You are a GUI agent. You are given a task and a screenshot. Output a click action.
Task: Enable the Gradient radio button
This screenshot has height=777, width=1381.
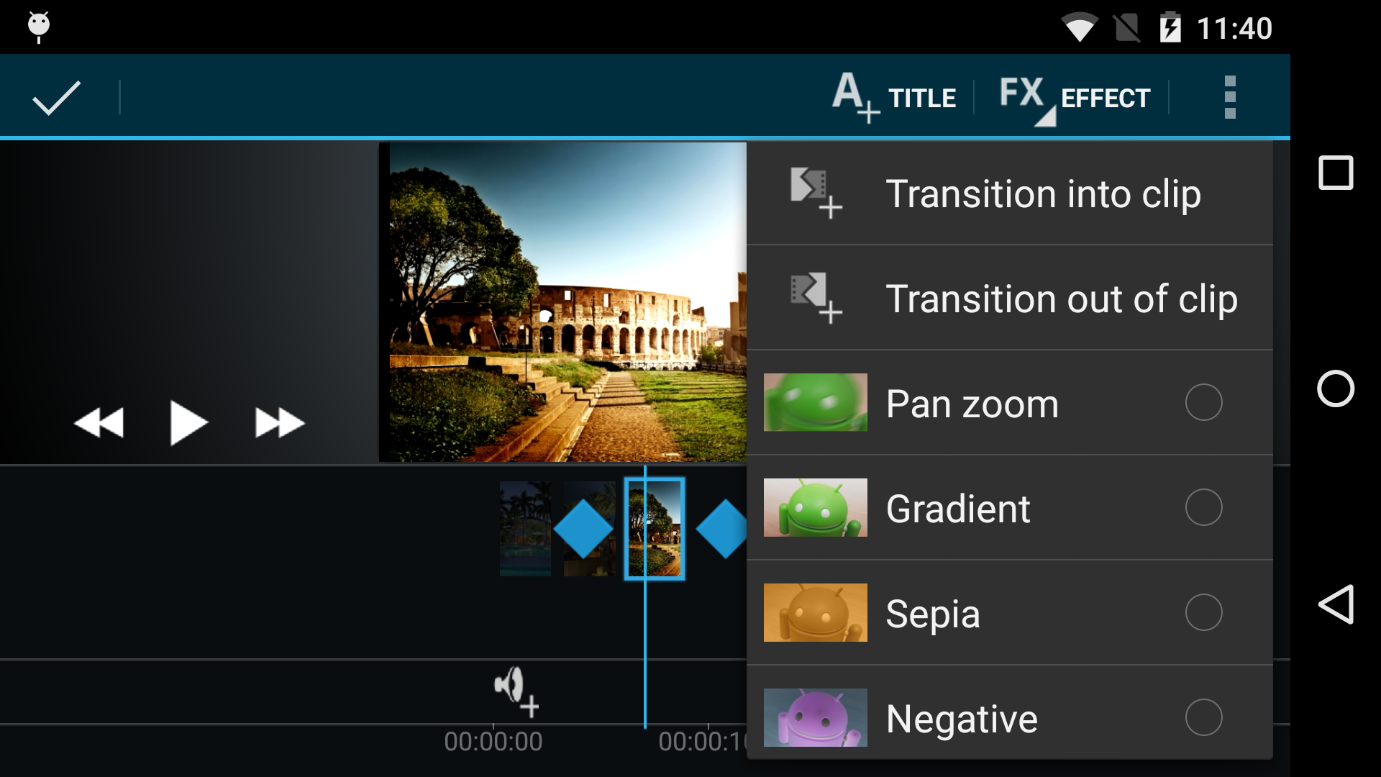click(x=1203, y=508)
